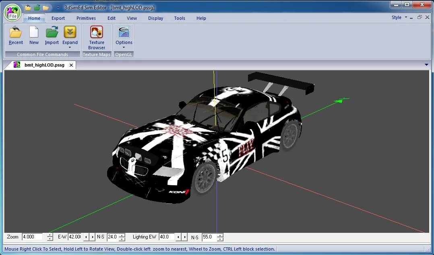Open the document tab list arrow

[x=426, y=65]
